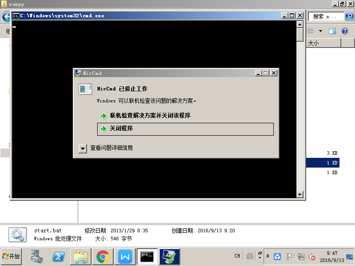
Task: Click the start.bat filename in details pane
Action: (x=48, y=231)
